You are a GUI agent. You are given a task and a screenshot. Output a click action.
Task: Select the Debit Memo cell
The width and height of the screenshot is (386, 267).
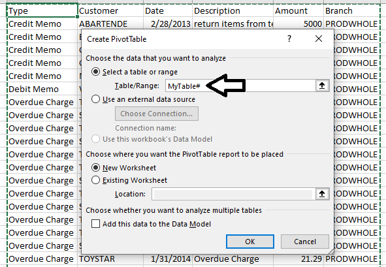[x=42, y=89]
